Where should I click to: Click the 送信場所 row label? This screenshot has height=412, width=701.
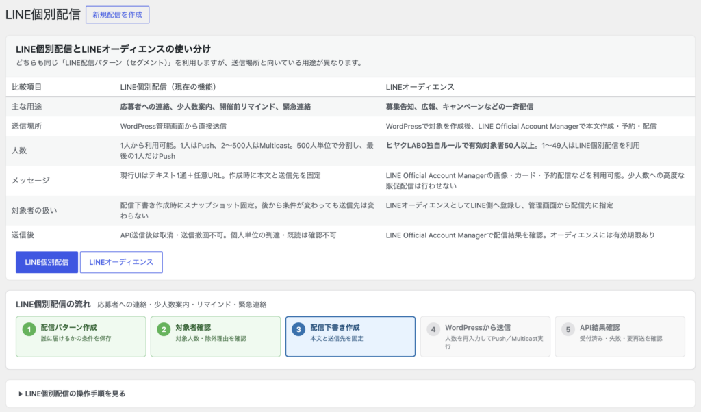pos(27,126)
